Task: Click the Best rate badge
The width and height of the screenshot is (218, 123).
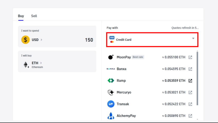Action: pos(138,57)
